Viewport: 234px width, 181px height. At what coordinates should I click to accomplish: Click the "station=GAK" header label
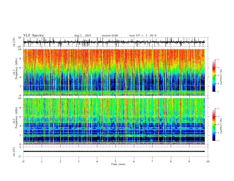tap(110, 35)
